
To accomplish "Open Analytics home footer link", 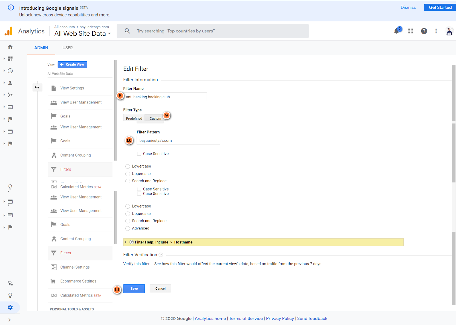I will (x=210, y=318).
